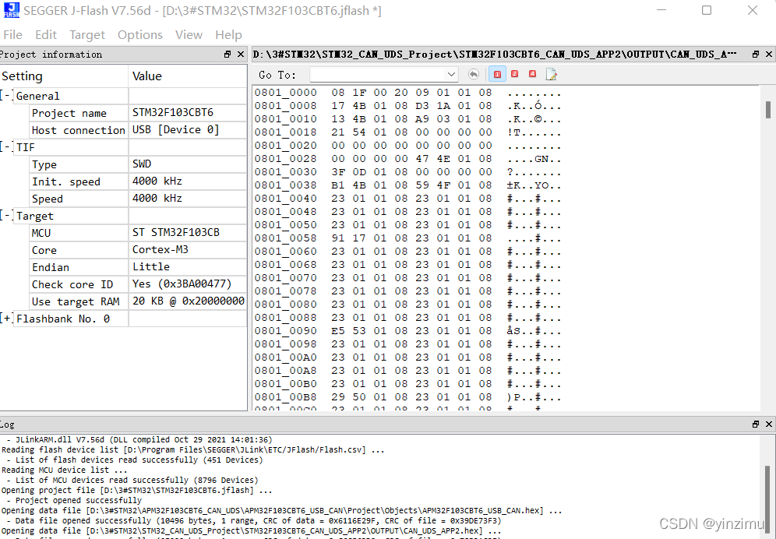Open the Help menu
Viewport: 776px width, 539px height.
tap(228, 34)
